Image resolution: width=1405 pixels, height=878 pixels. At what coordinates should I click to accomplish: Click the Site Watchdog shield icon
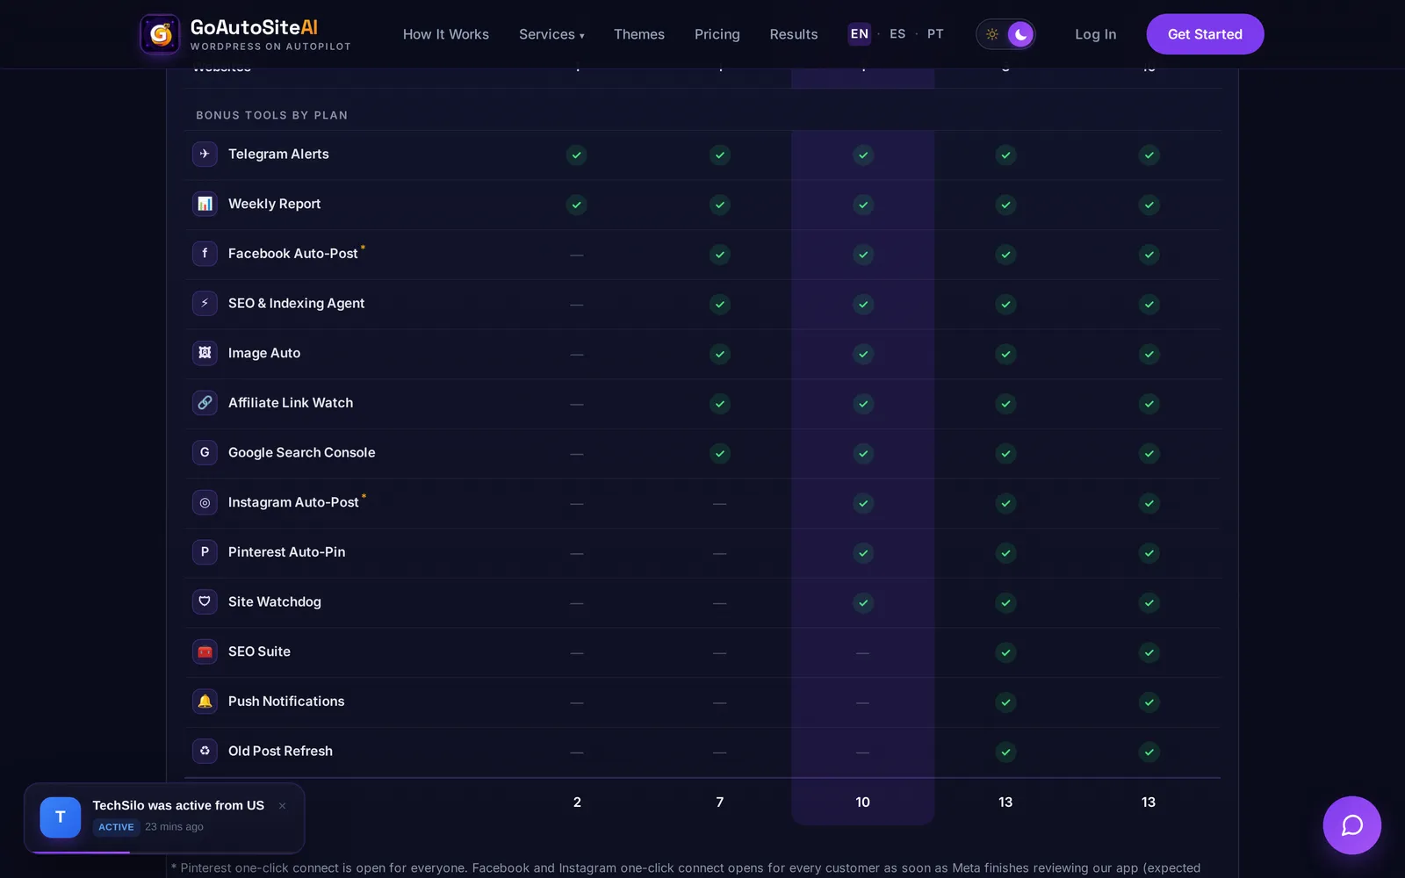tap(205, 601)
